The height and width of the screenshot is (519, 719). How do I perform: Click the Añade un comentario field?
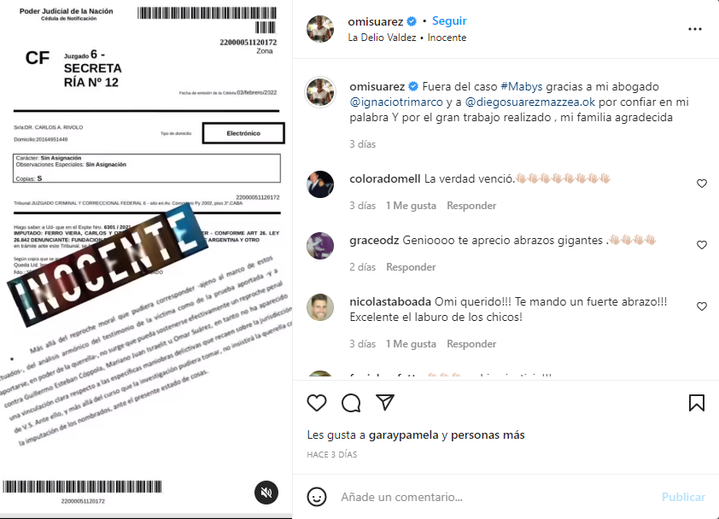pos(495,497)
